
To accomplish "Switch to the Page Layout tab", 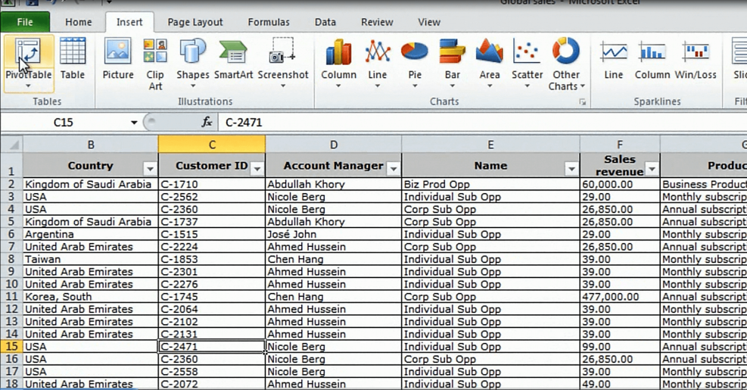I will 195,22.
